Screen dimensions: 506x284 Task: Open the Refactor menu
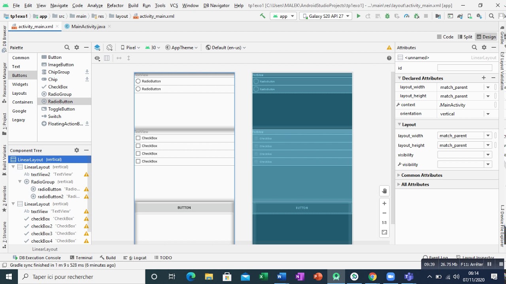115,6
